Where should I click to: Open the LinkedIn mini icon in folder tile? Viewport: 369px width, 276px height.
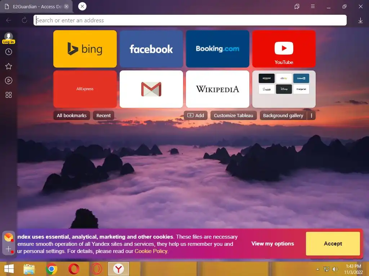(x=301, y=78)
